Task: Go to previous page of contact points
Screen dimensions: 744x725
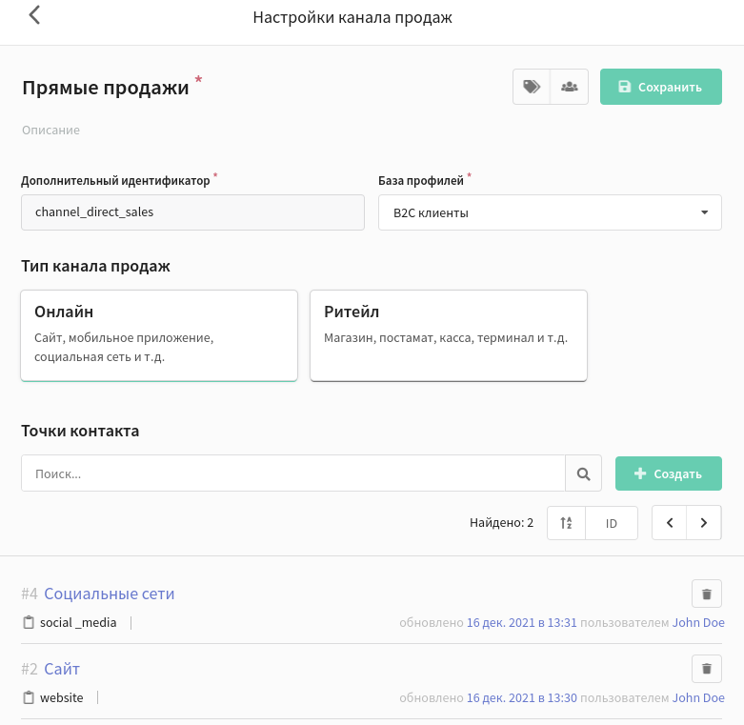Action: (x=670, y=523)
